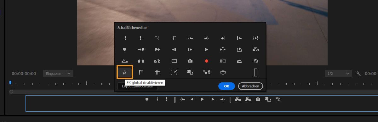Viewport: 378px width, 122px height.
Task: Select the box with outgoing arrow icon
Action: coord(239,49)
